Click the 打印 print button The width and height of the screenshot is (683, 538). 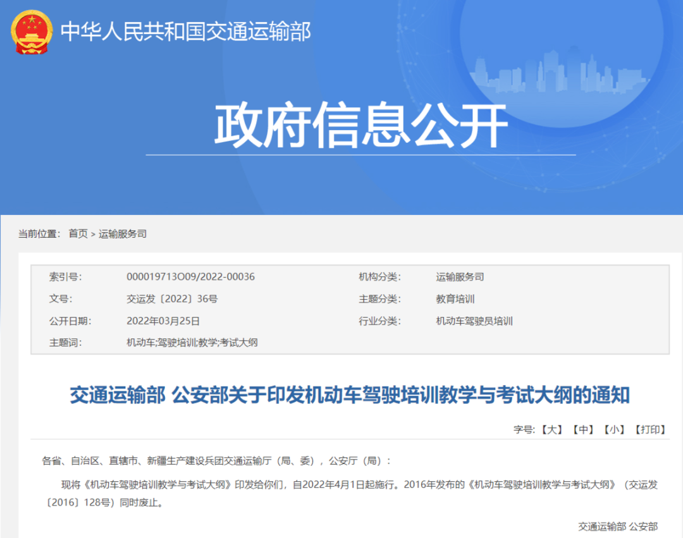pyautogui.click(x=650, y=430)
